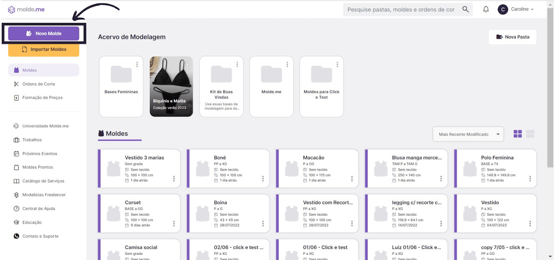
Task: Click the Educação graduation cap icon
Action: (16, 222)
